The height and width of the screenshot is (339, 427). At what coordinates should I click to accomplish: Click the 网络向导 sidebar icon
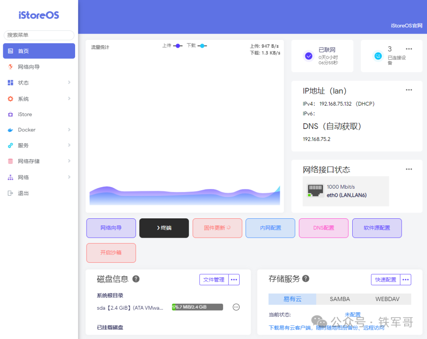pos(10,67)
